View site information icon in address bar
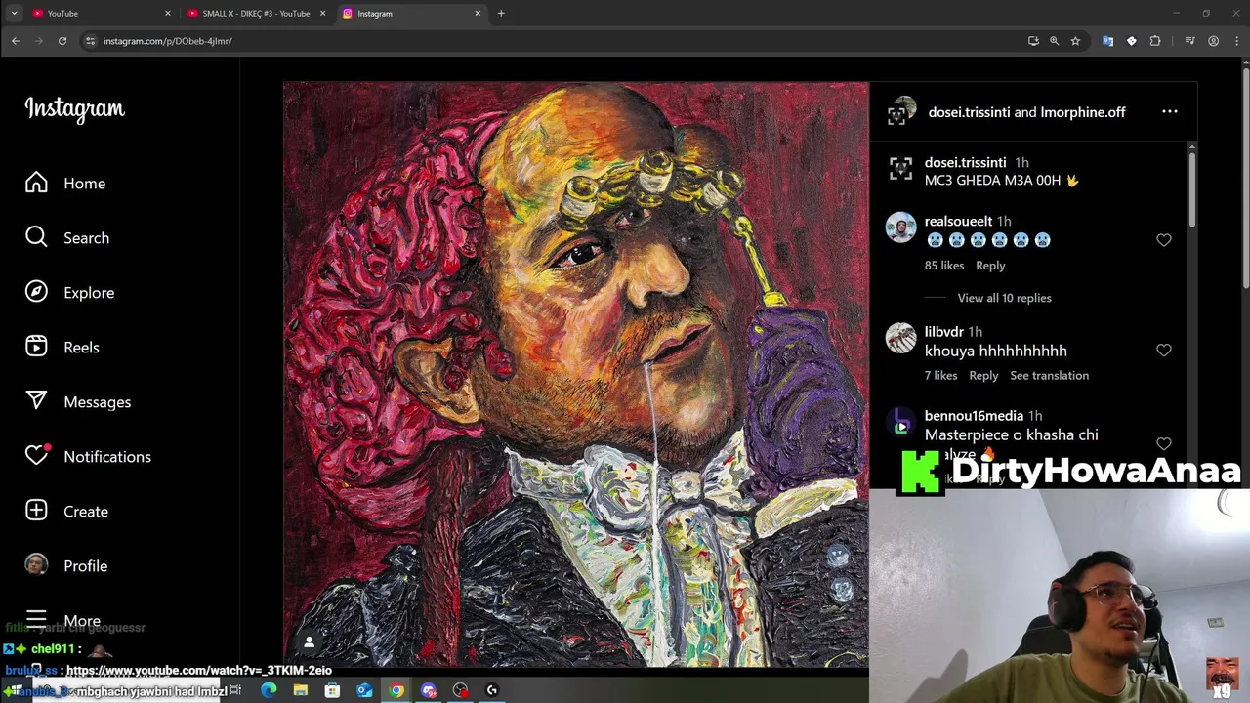This screenshot has height=703, width=1250. (90, 41)
